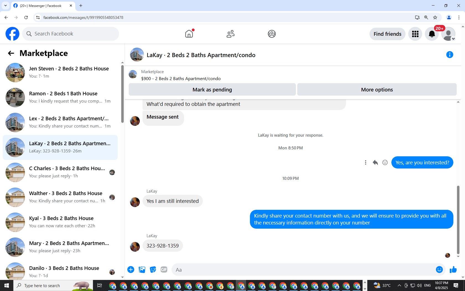This screenshot has height=291, width=465.
Task: Open the Groups icon in top navigation
Action: (x=272, y=34)
